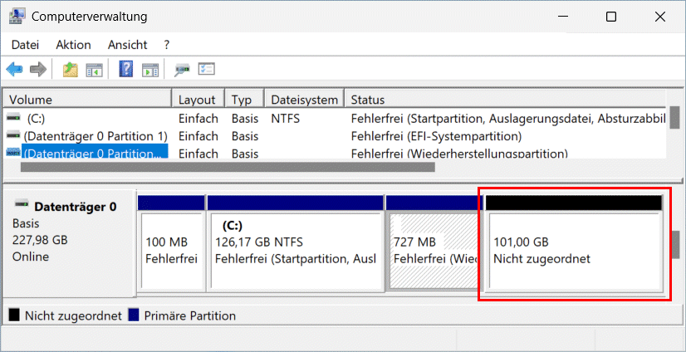Screen dimensions: 686x352
Task: Select Datenträger 0 Partition 1 row
Action: pyautogui.click(x=95, y=136)
